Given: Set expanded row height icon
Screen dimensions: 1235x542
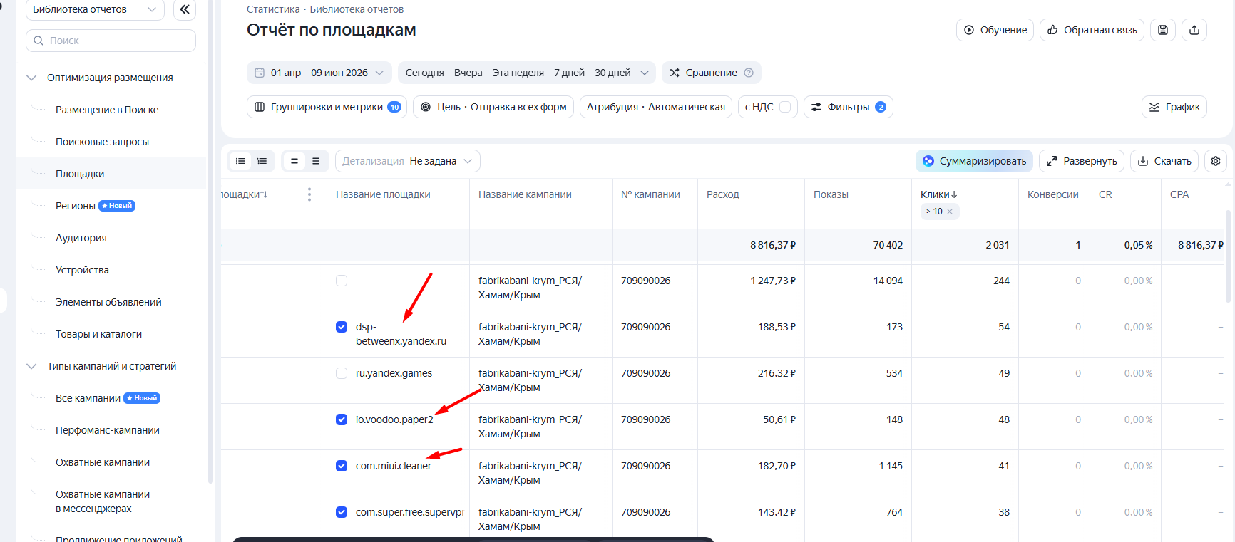Looking at the screenshot, I should coord(316,161).
